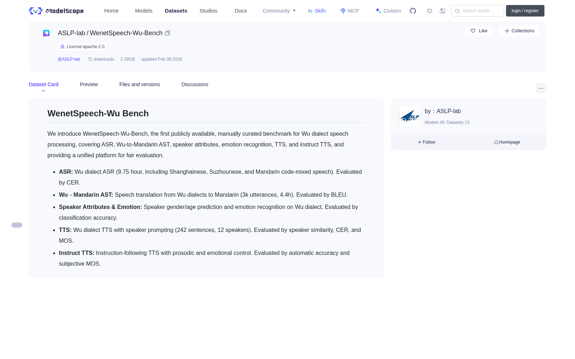Image resolution: width=575 pixels, height=359 pixels.
Task: Open the MCP page
Action: click(x=350, y=11)
